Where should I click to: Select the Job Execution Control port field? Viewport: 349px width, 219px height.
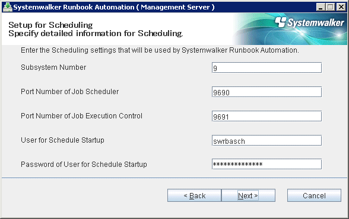tap(266, 116)
